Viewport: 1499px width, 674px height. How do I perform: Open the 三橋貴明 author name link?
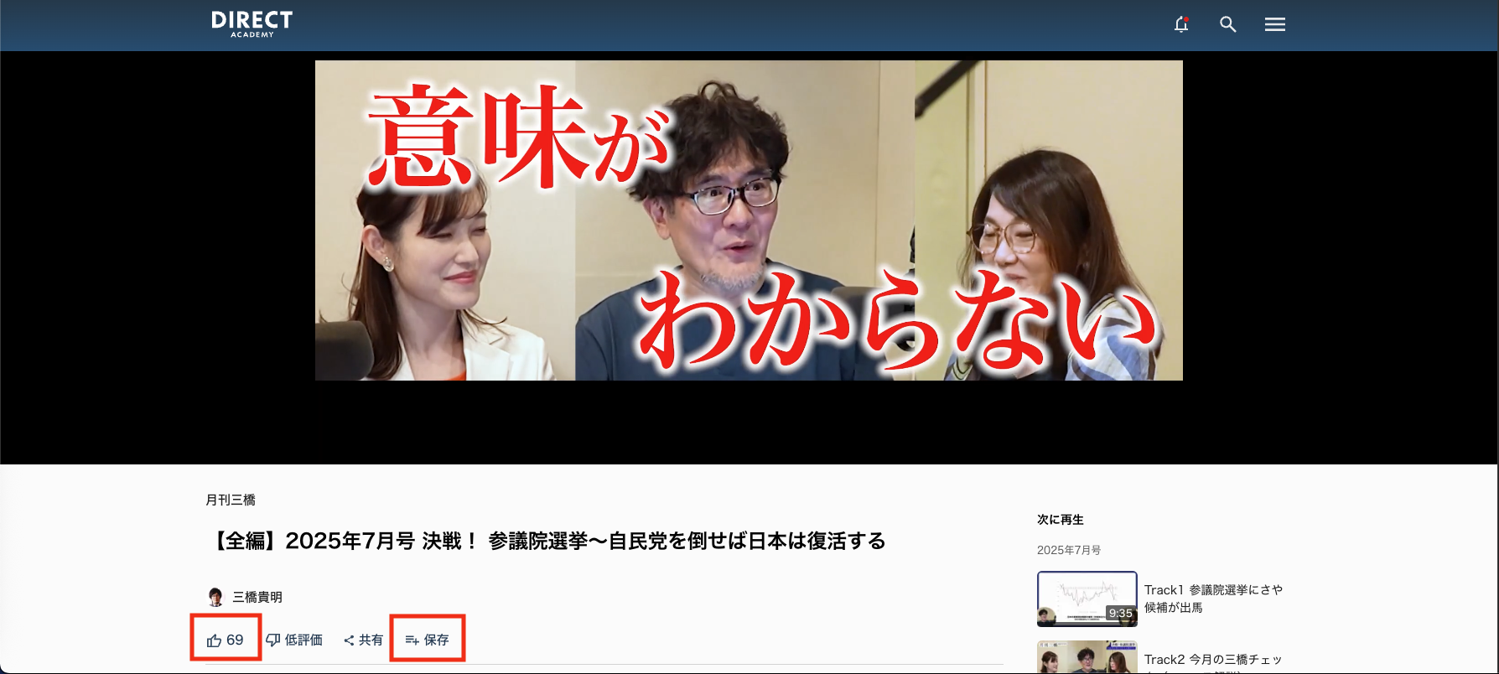[257, 597]
